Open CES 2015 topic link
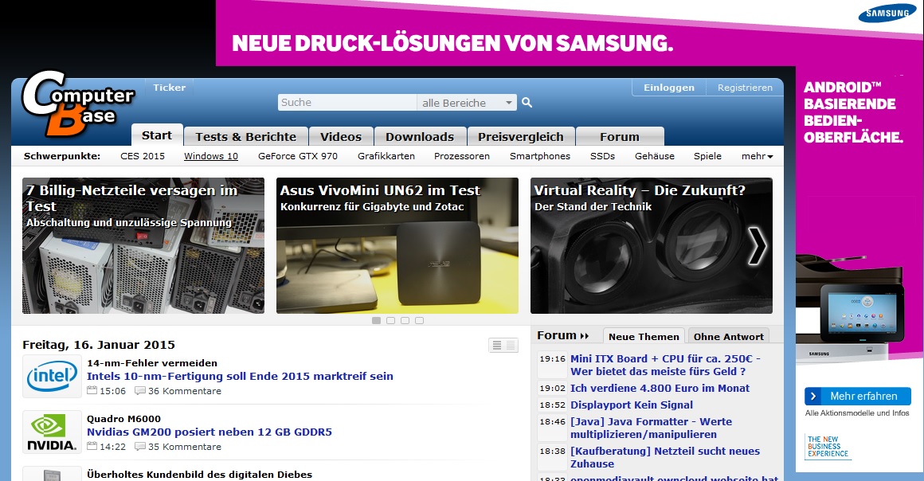Image resolution: width=924 pixels, height=481 pixels. point(143,156)
